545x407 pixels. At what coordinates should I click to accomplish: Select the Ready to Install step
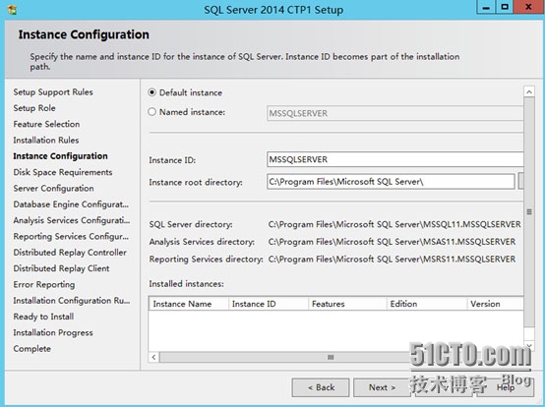(44, 317)
